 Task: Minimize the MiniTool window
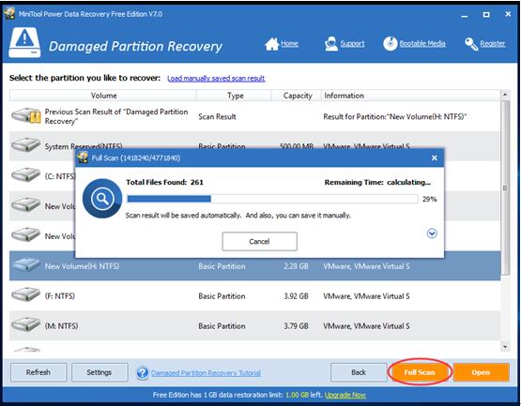(465, 15)
